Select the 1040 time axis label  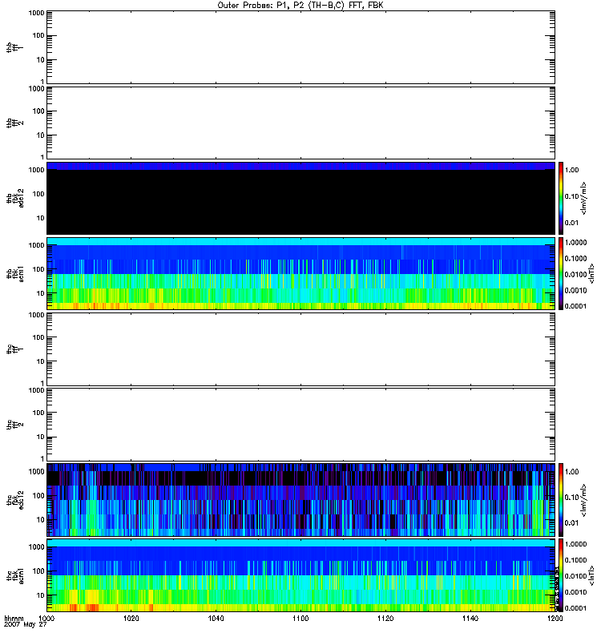pos(216,619)
